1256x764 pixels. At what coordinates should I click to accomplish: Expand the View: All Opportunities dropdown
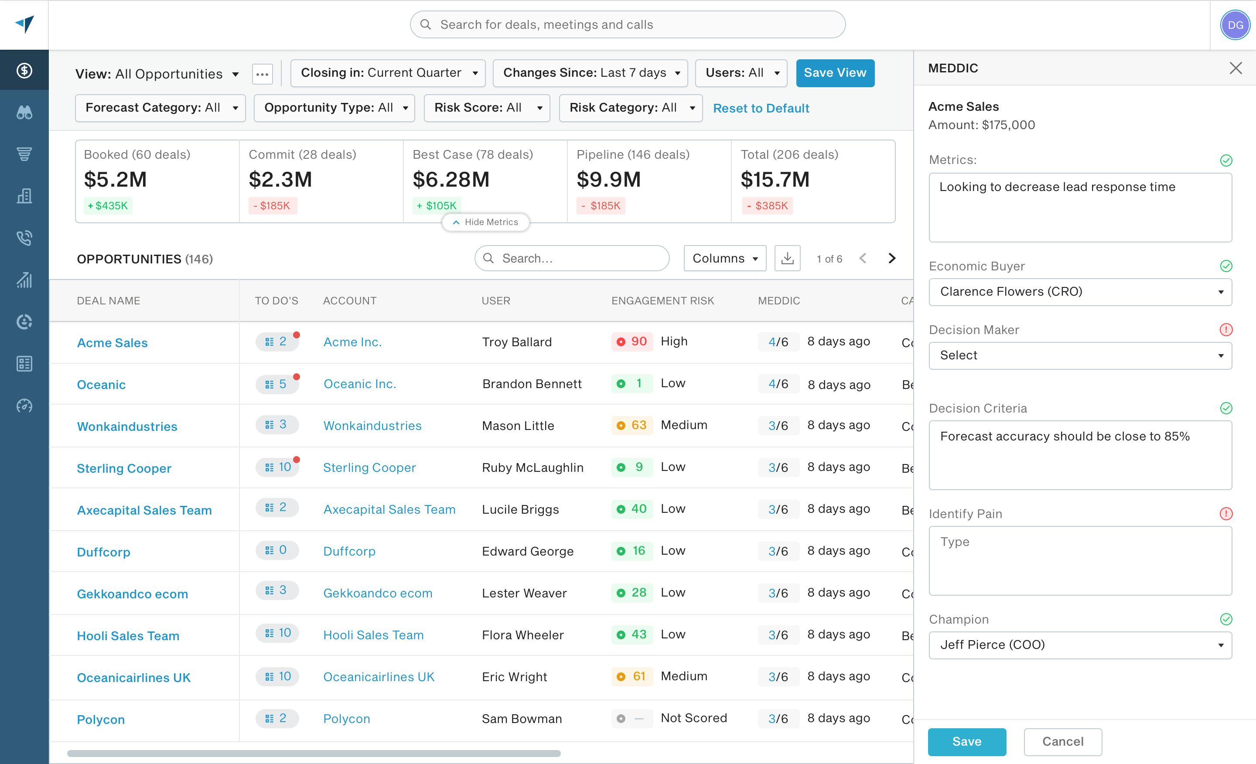pyautogui.click(x=157, y=75)
